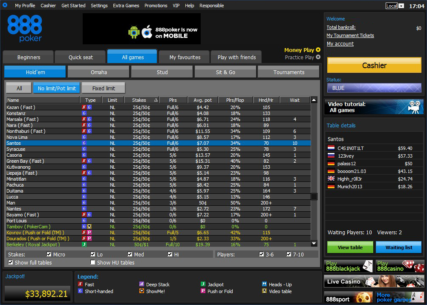427x305 pixels.
Task: Click the Video table legend icon
Action: 264,291
